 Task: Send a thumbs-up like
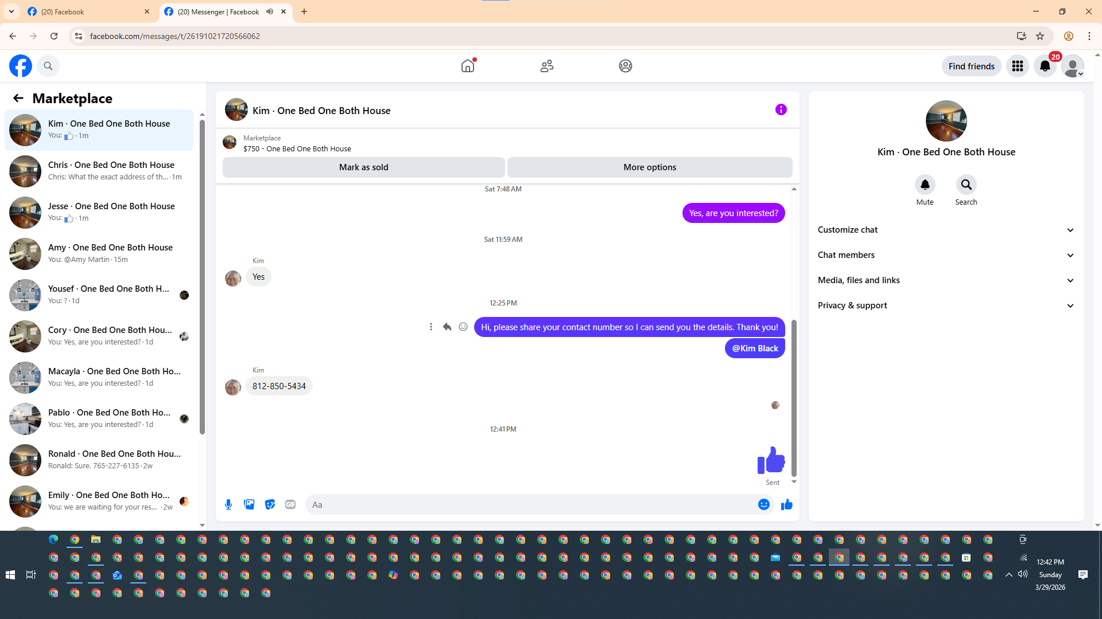click(787, 504)
